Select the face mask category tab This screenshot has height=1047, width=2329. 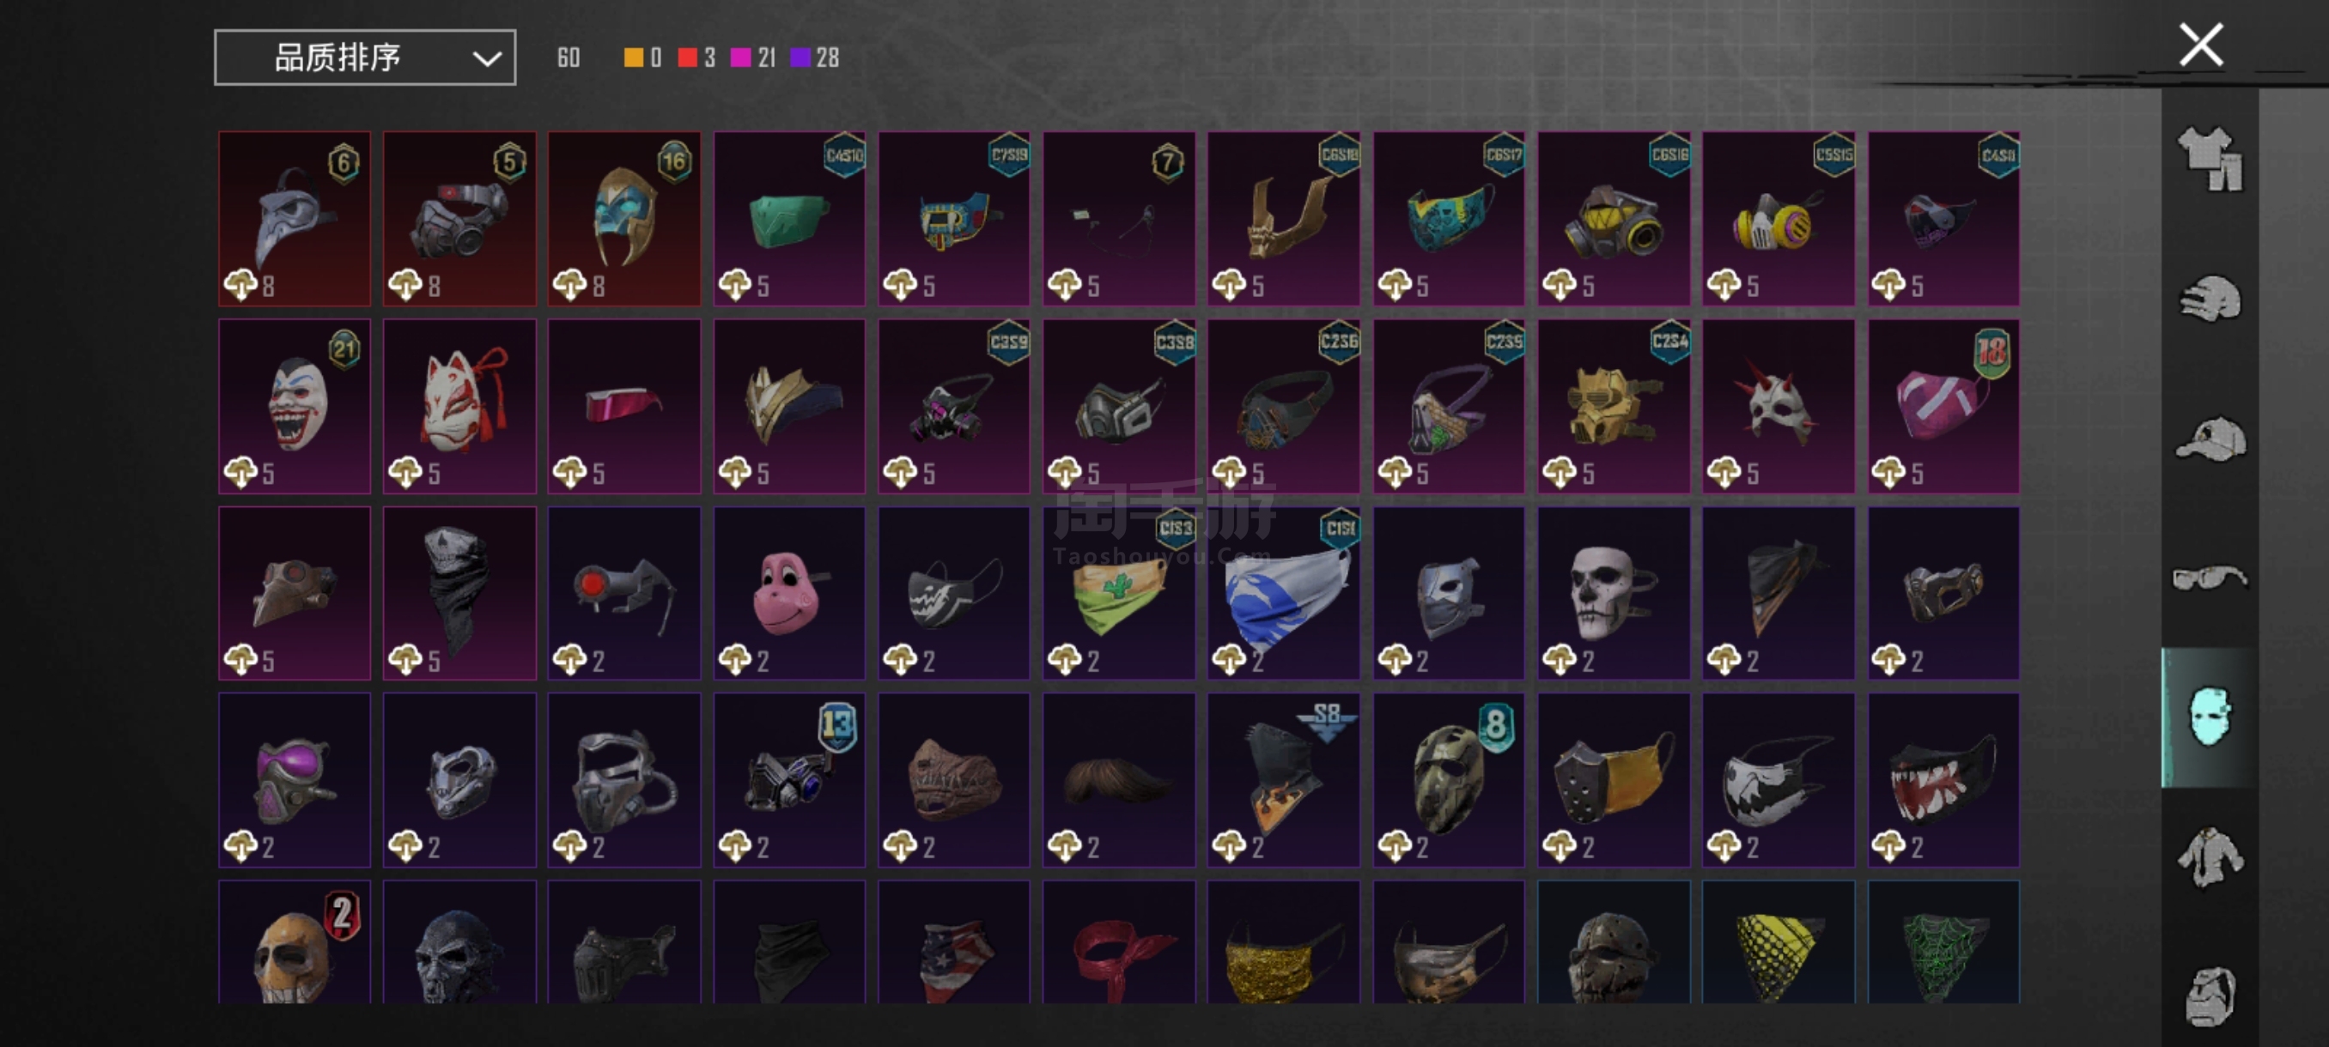point(2210,717)
